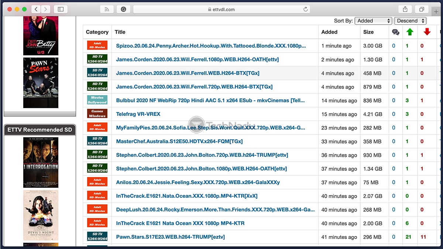Click the comment count on Pawn.Stars row
The image size is (443, 249).
(394, 237)
